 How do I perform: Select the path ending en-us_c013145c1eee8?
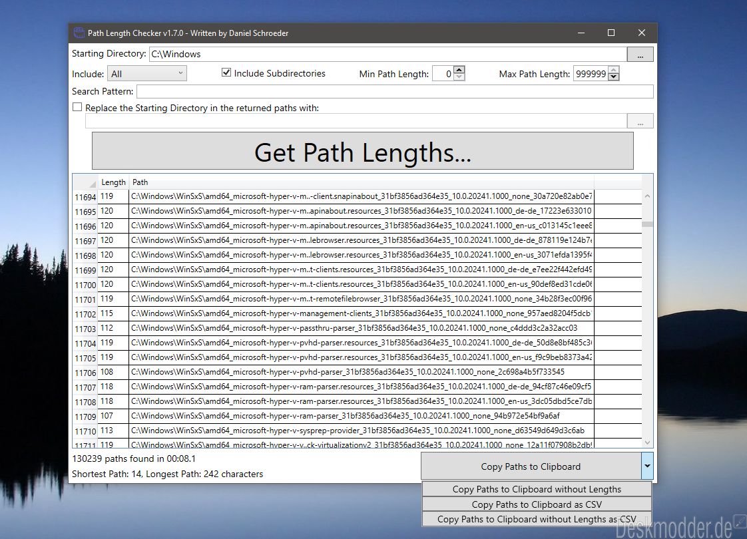click(x=361, y=226)
